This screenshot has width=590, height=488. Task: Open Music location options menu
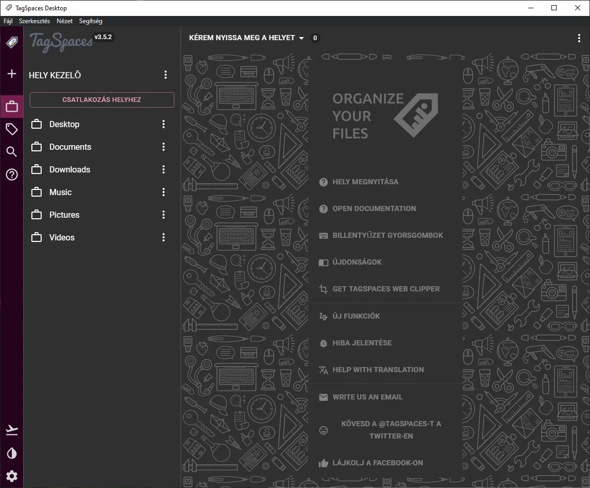tap(163, 192)
